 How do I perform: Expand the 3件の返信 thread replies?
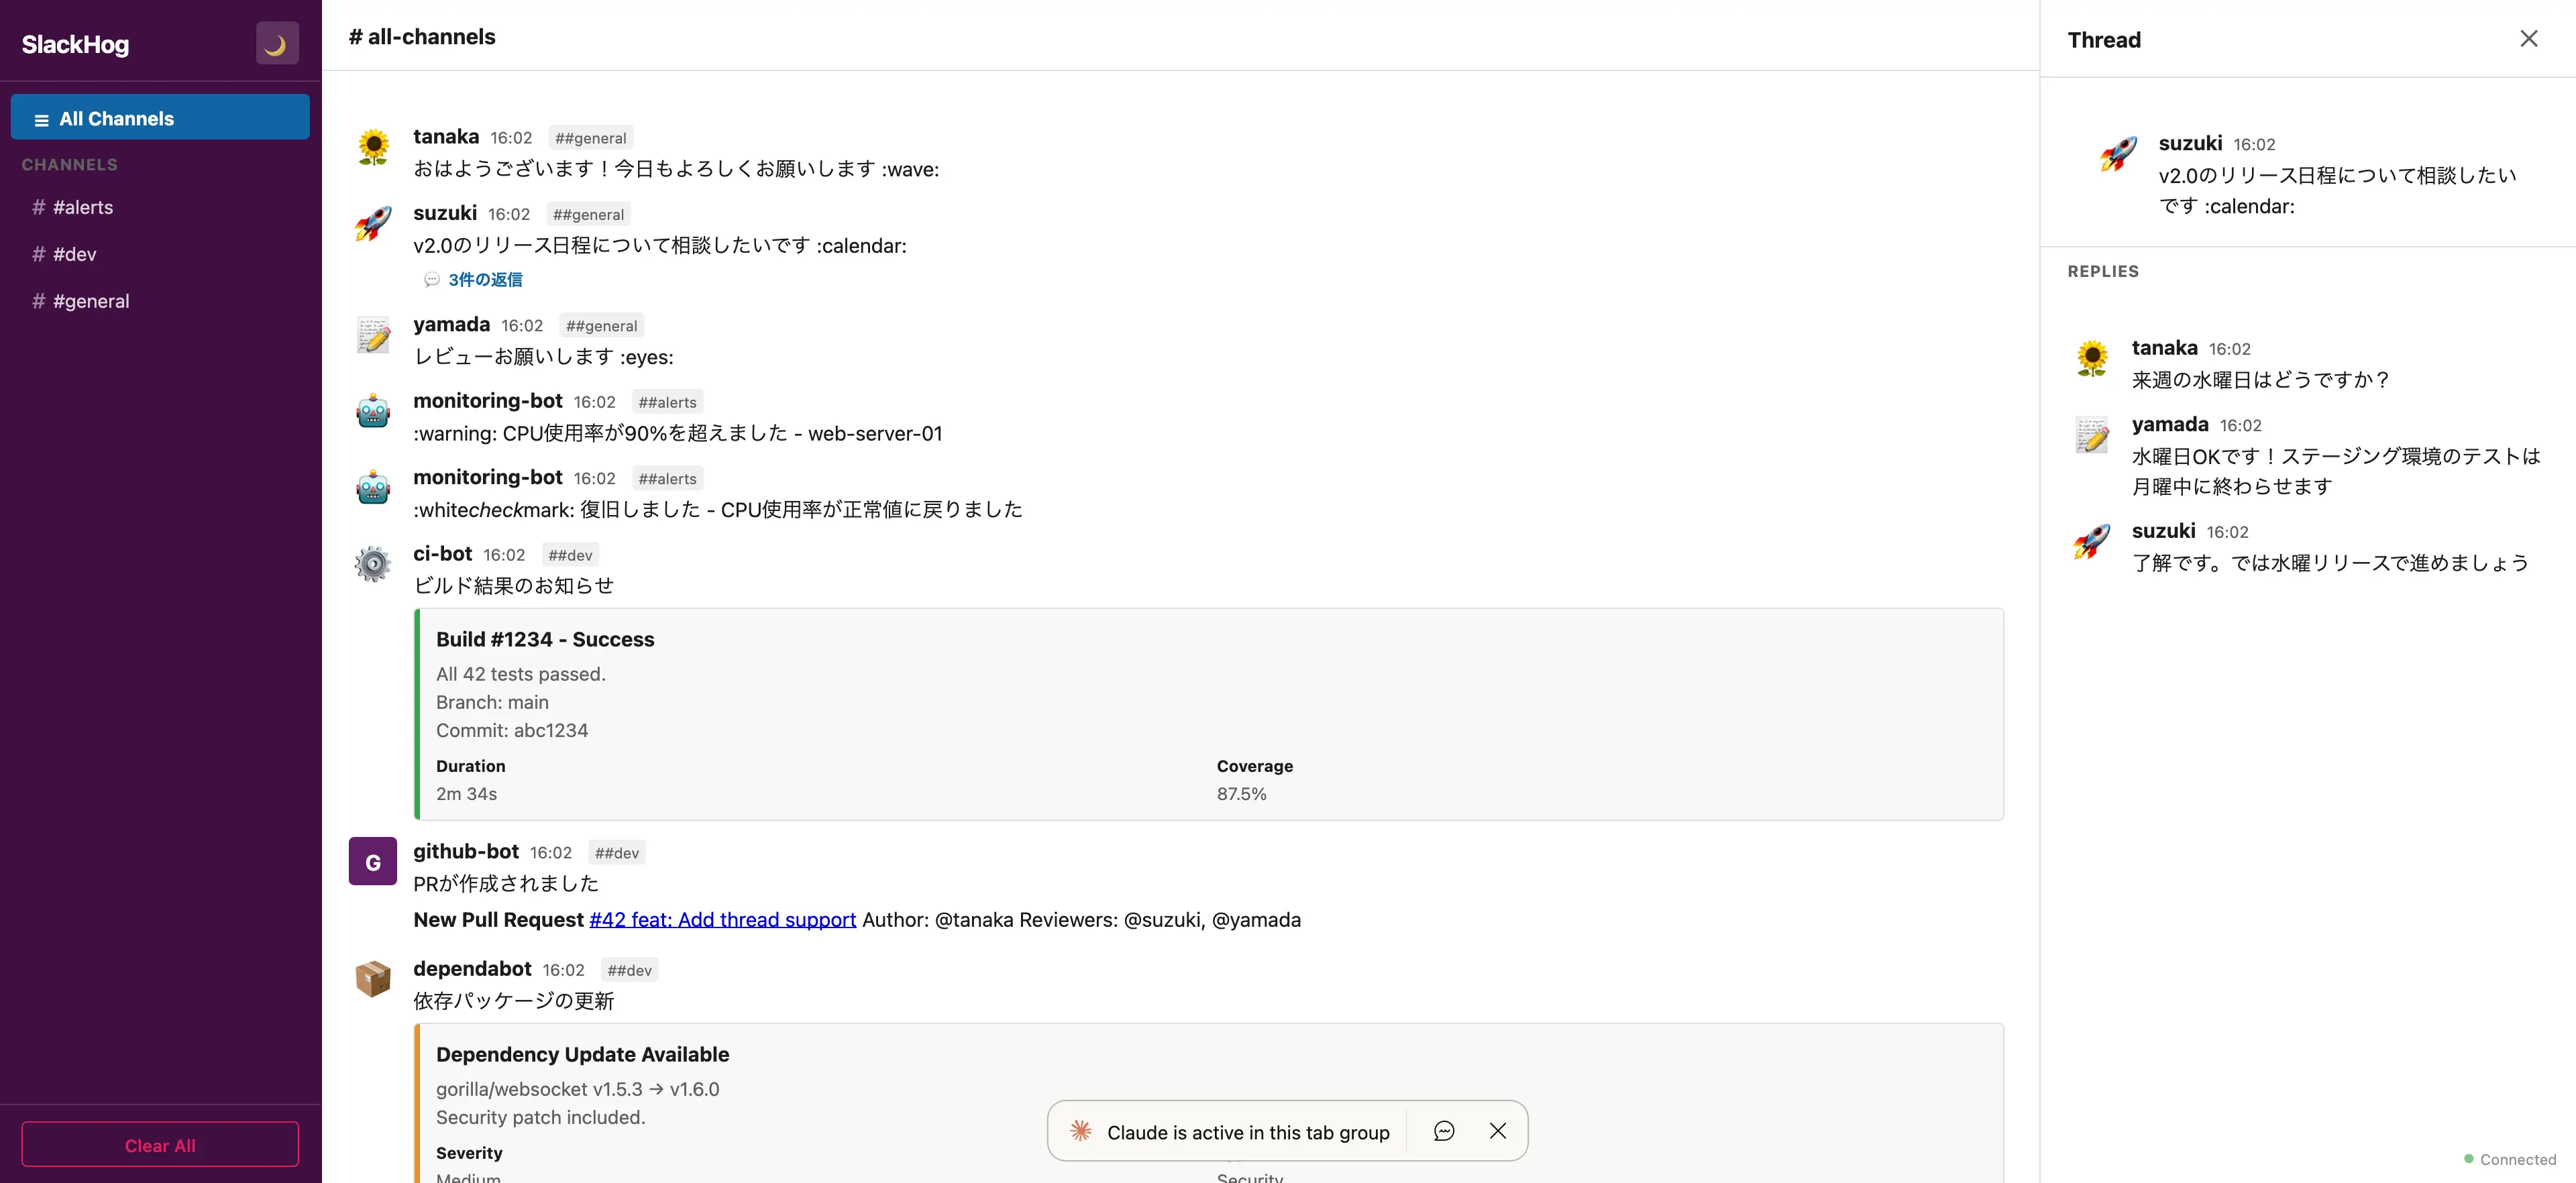point(485,280)
